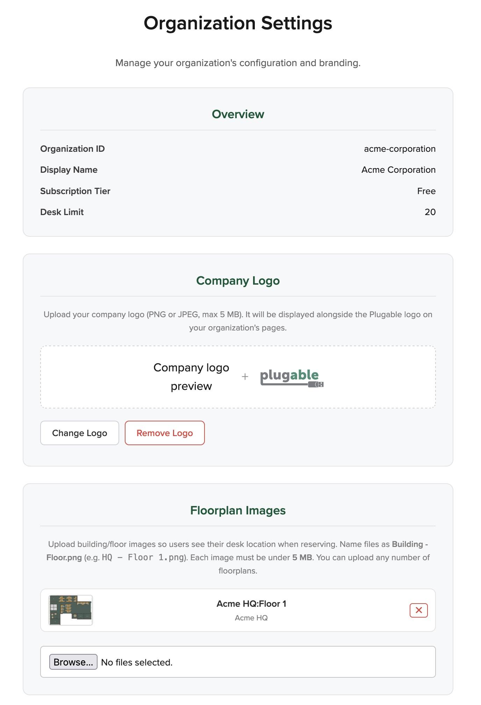This screenshot has width=481, height=705.
Task: Browse for a floorplan file to upload
Action: [x=73, y=662]
